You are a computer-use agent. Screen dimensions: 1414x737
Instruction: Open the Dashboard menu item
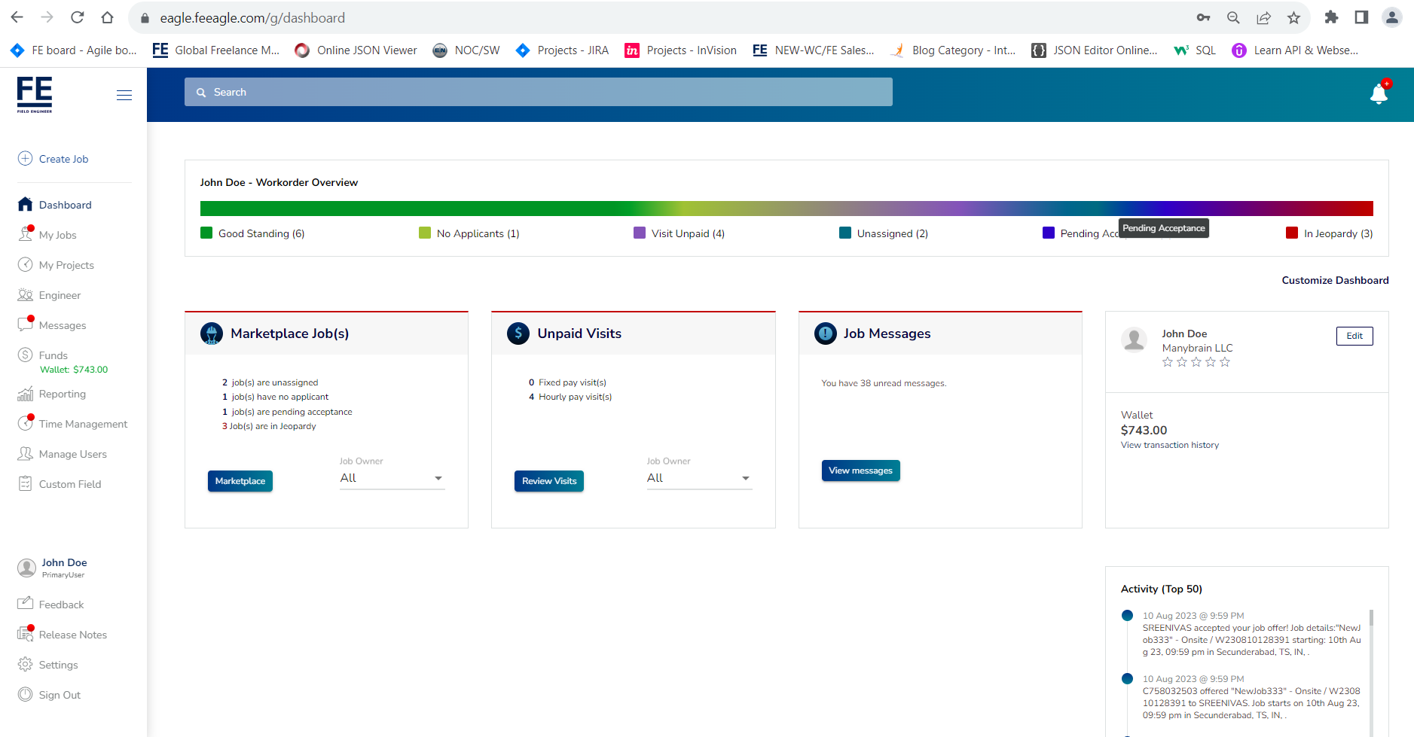click(x=66, y=205)
